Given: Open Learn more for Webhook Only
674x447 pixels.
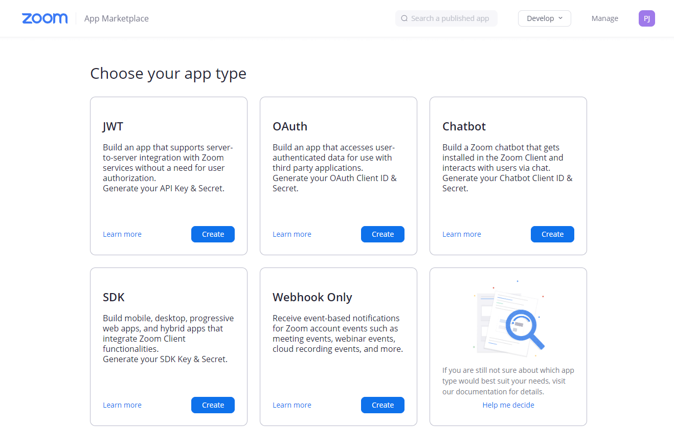Looking at the screenshot, I should 292,405.
